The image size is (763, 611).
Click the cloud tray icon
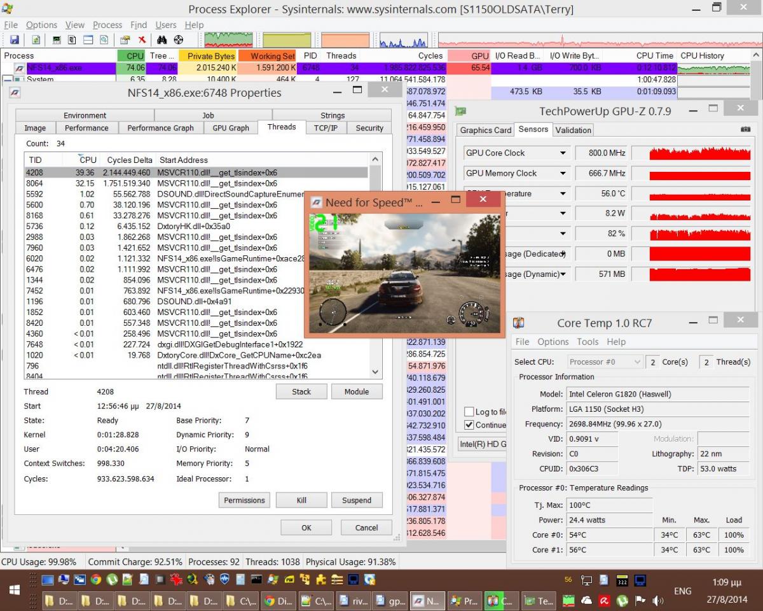(x=587, y=600)
